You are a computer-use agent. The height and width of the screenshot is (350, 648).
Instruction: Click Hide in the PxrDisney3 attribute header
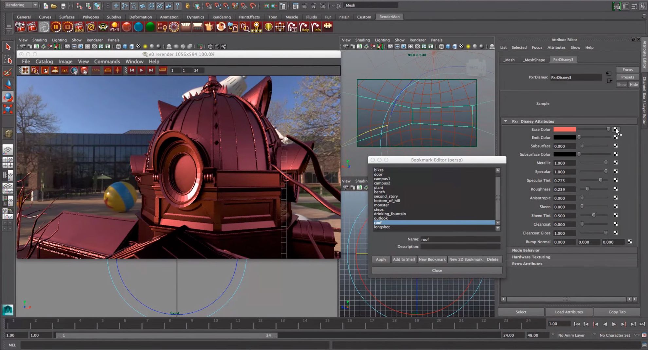(x=634, y=84)
